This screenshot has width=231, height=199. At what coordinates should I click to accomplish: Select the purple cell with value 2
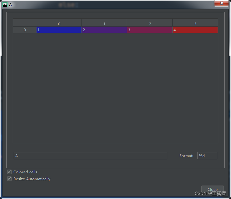(104, 30)
